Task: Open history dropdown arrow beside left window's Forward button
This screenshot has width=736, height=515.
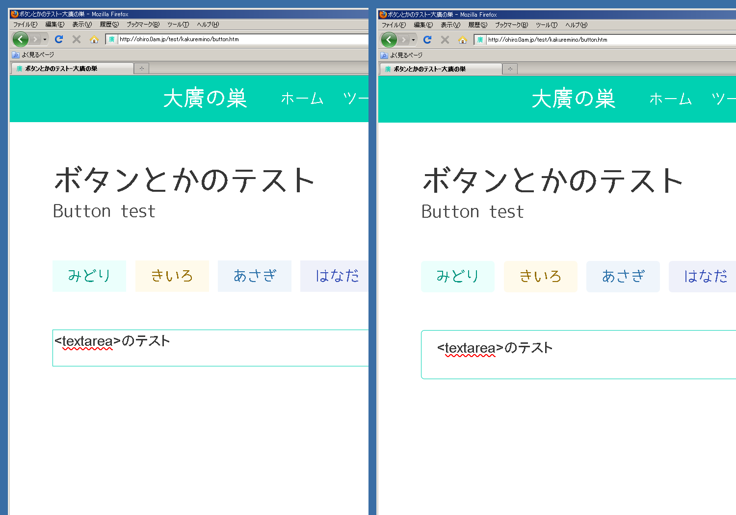Action: [45, 39]
